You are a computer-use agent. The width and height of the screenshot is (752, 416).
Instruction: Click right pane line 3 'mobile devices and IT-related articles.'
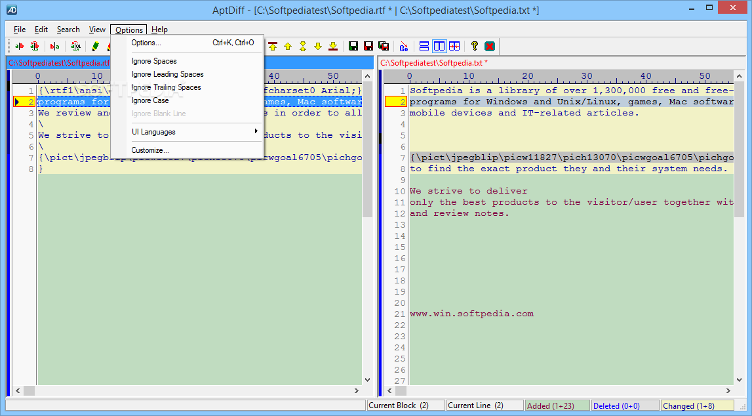pos(524,113)
